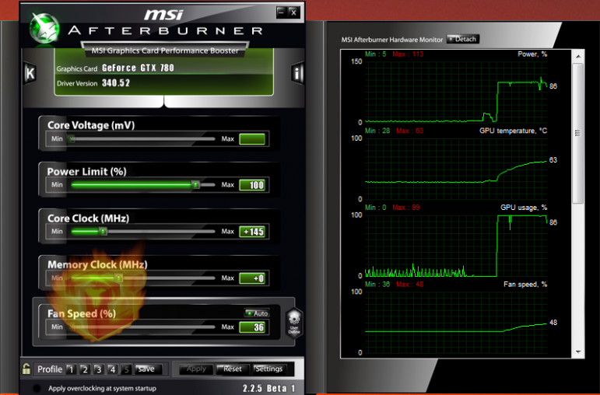This screenshot has width=600, height=395.
Task: Detach the Hardware Monitor panel
Action: tap(462, 39)
